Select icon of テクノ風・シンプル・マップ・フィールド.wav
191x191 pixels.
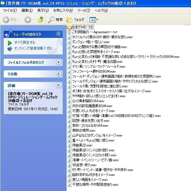pos(70,67)
